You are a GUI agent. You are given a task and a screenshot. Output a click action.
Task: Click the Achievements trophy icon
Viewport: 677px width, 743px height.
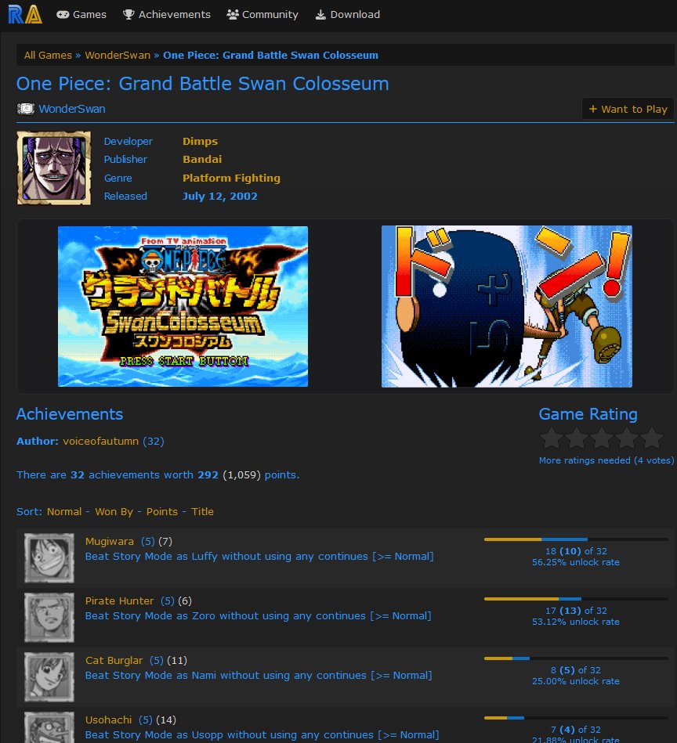(129, 15)
